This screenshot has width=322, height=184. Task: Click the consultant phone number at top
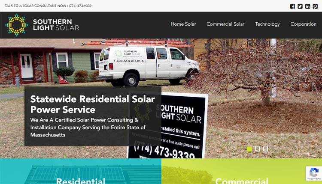point(80,6)
